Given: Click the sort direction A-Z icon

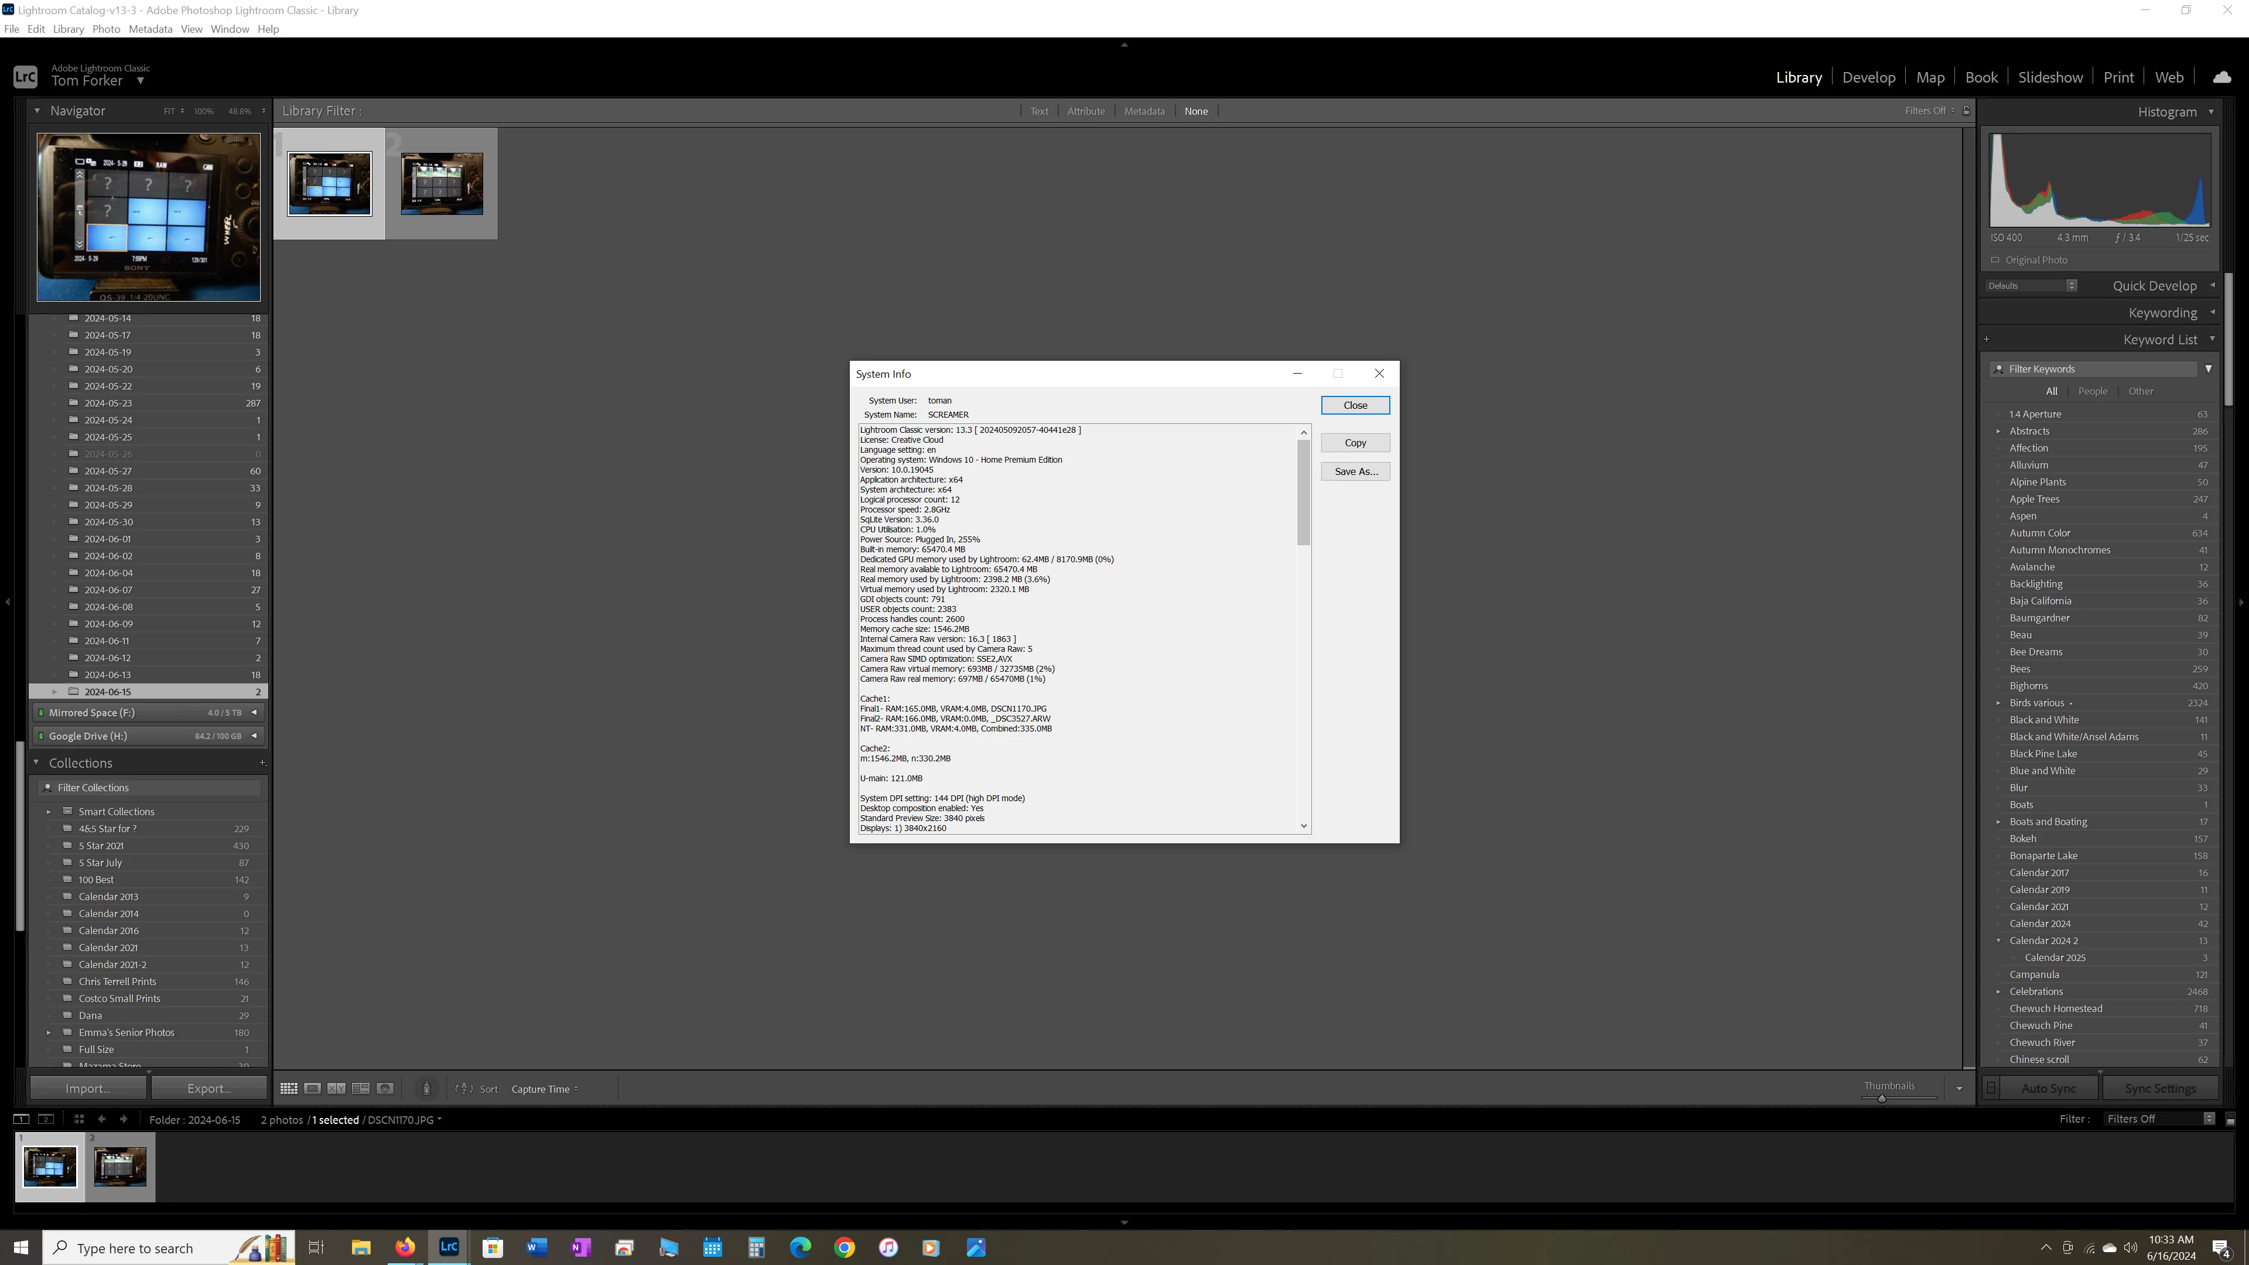Looking at the screenshot, I should pos(464,1089).
